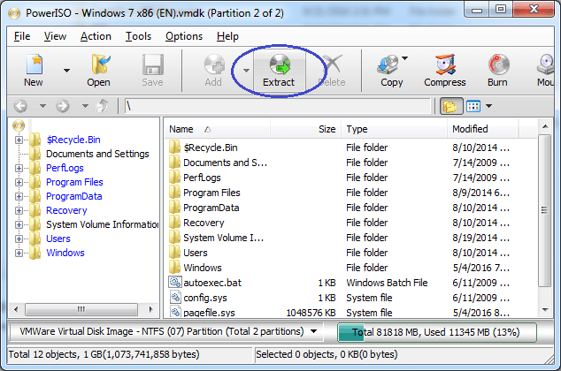Select Users folder in file list
Screen dimensions: 561x371
[196, 253]
